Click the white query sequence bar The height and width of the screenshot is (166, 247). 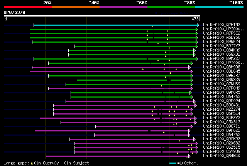pos(102,16)
